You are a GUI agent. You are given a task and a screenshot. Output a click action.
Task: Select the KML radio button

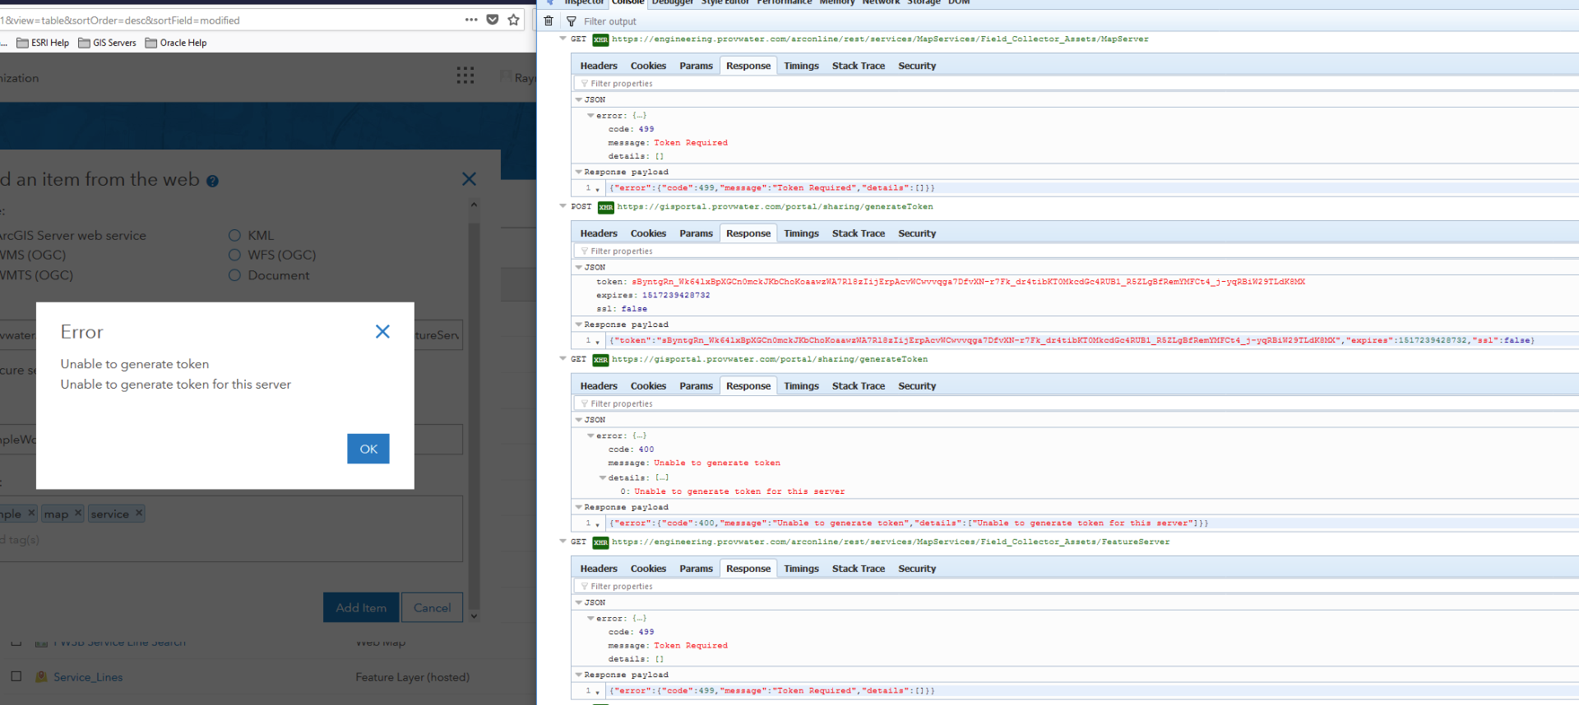234,235
